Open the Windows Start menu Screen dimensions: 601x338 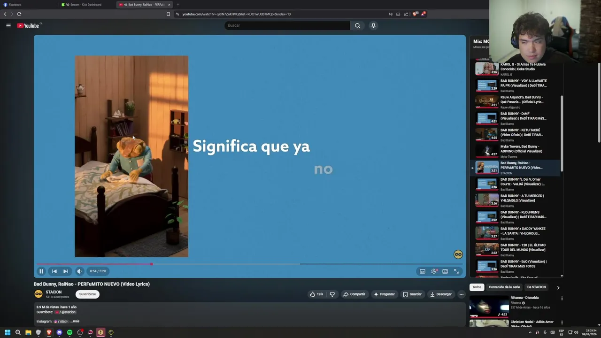[x=7, y=332]
